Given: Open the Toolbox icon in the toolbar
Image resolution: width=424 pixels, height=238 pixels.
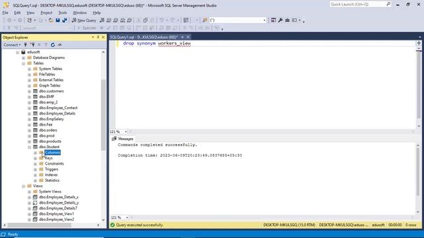Looking at the screenshot, I should (287, 20).
